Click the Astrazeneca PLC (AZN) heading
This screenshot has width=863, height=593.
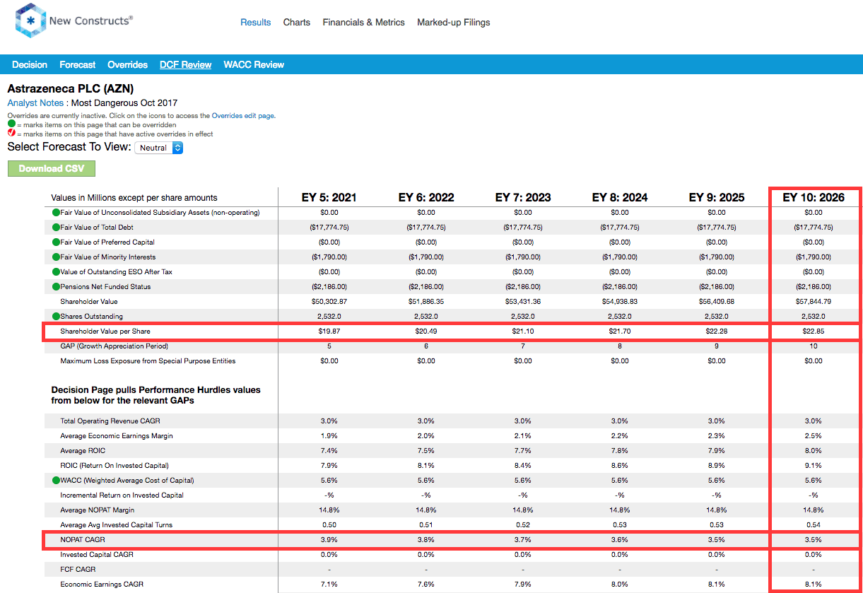pyautogui.click(x=70, y=89)
